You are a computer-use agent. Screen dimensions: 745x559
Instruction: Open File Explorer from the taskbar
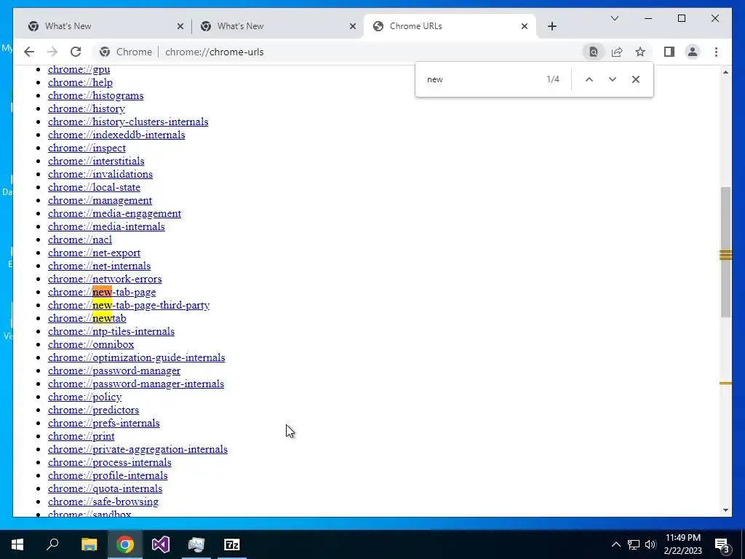[89, 544]
